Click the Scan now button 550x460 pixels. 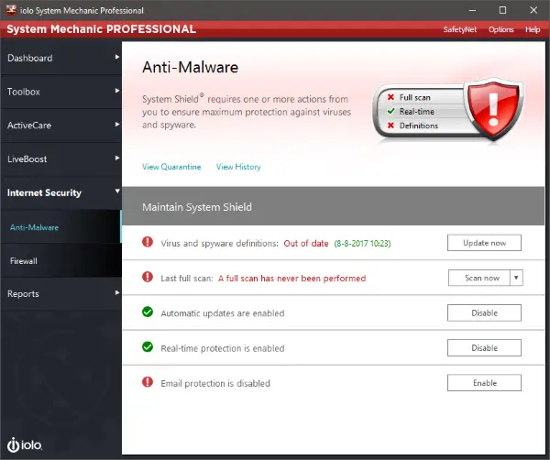pos(479,278)
